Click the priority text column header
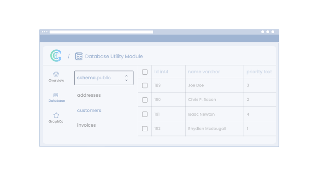This screenshot has height=176, width=318. click(x=259, y=72)
